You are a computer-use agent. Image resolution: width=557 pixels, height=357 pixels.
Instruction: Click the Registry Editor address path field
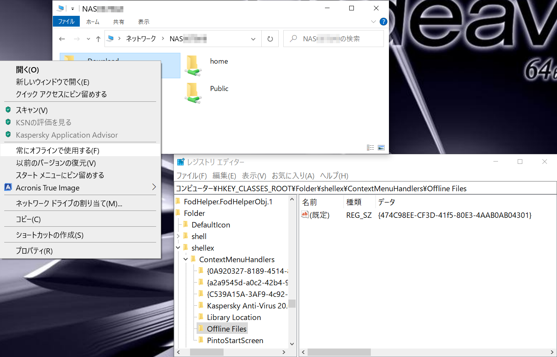click(x=365, y=188)
